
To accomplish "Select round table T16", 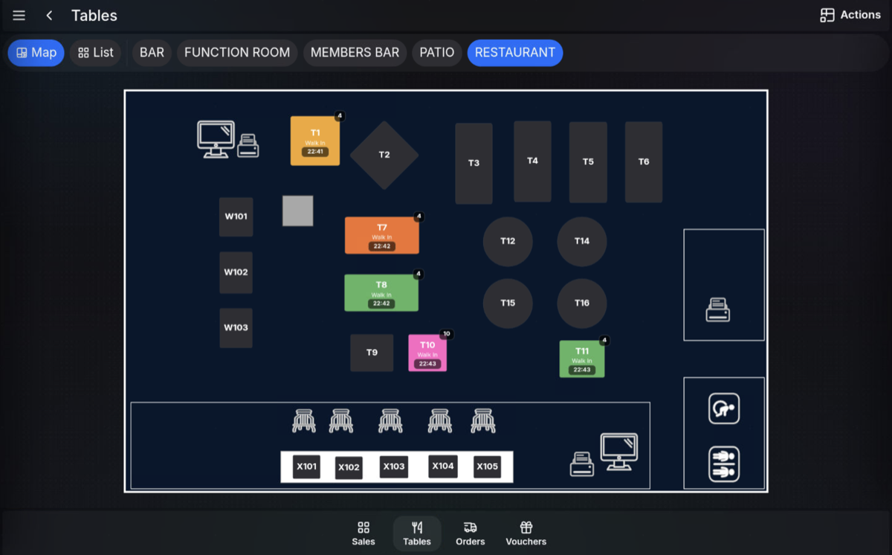I will [x=582, y=304].
